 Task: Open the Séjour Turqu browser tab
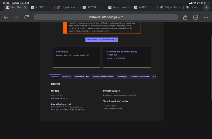point(170,7)
